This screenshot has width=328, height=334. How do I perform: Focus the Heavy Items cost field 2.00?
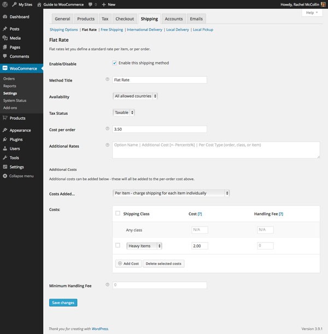coord(200,246)
